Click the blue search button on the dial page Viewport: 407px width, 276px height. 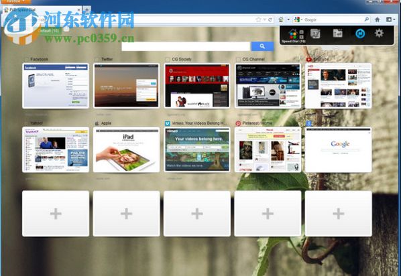(x=262, y=46)
